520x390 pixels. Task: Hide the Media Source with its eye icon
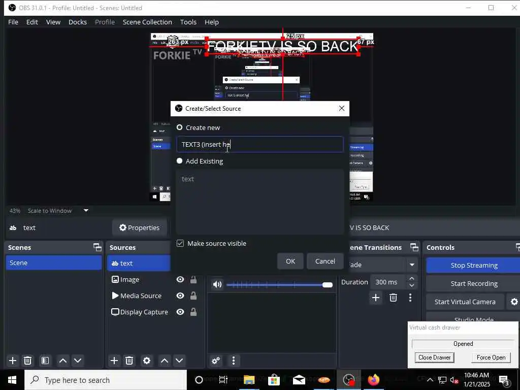click(180, 296)
